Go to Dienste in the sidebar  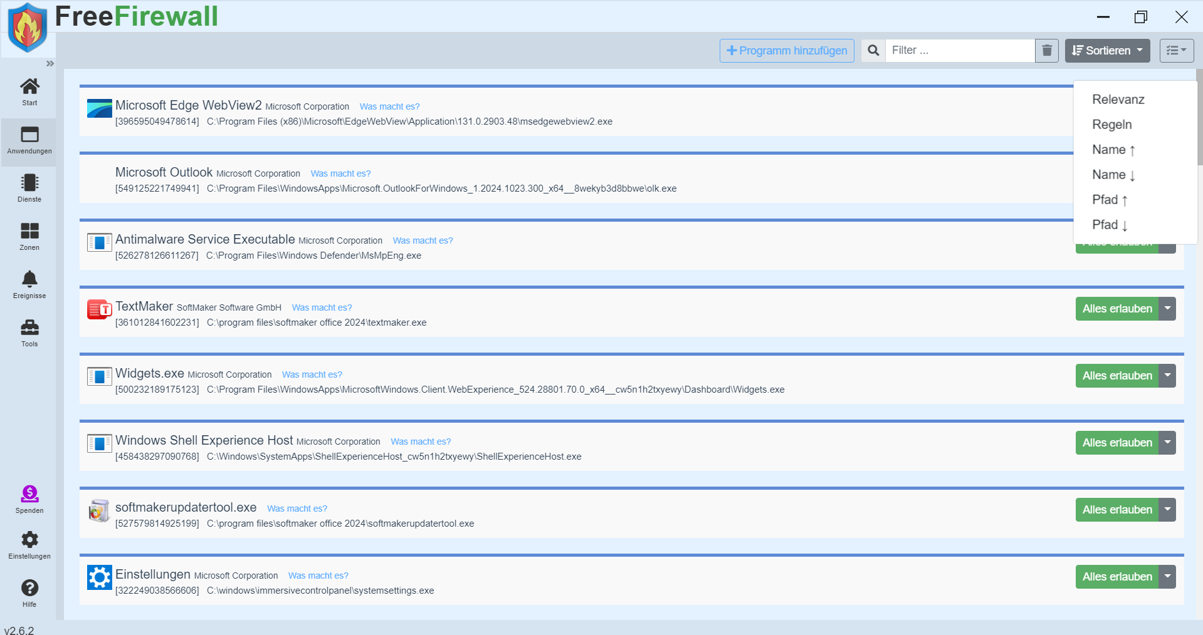29,188
